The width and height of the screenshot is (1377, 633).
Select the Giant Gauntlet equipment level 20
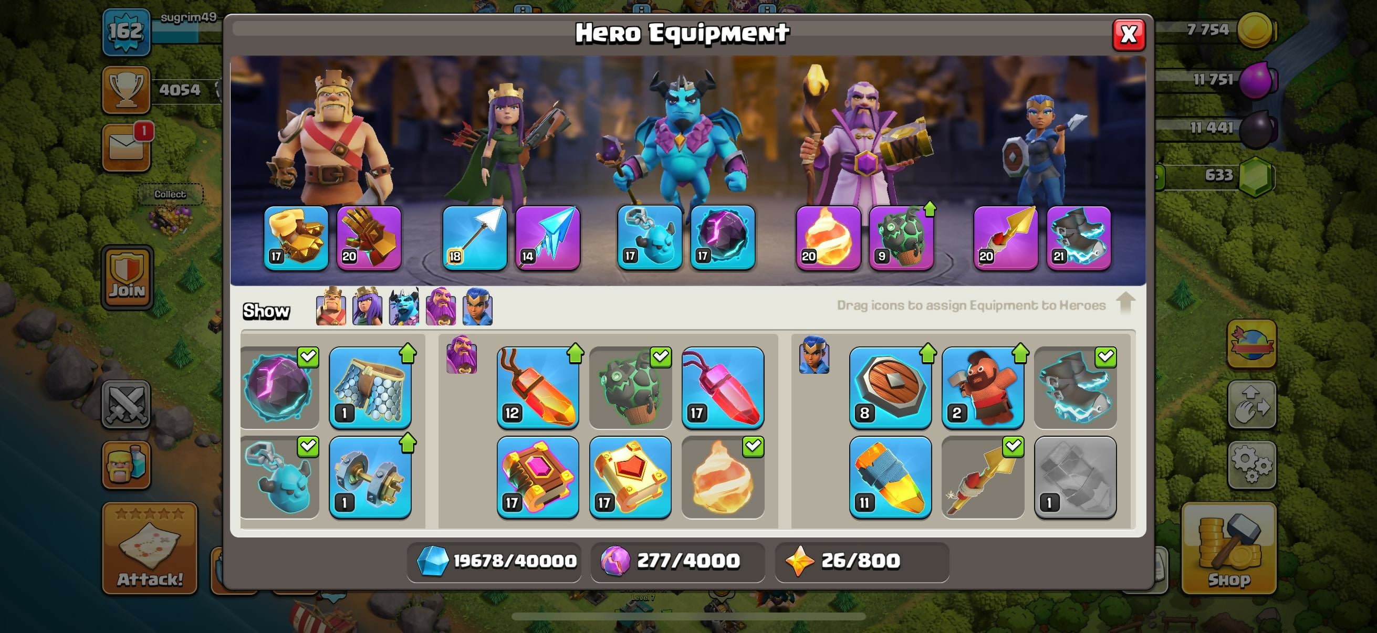pyautogui.click(x=369, y=238)
